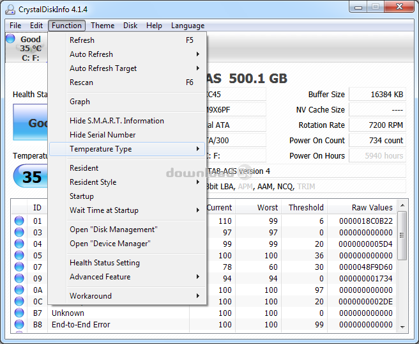Open "Disk Management" from the menu
The image size is (419, 344).
click(x=113, y=230)
